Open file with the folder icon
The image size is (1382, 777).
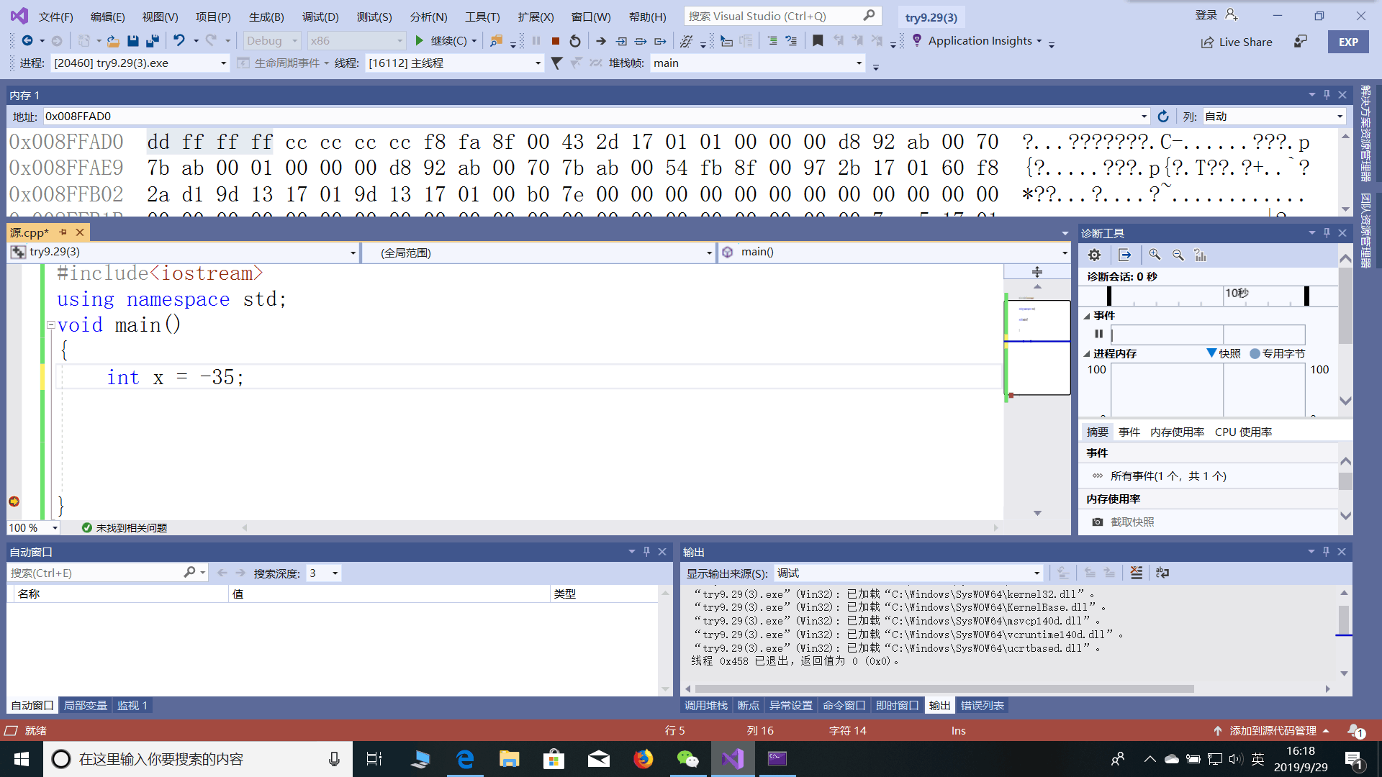coord(113,41)
